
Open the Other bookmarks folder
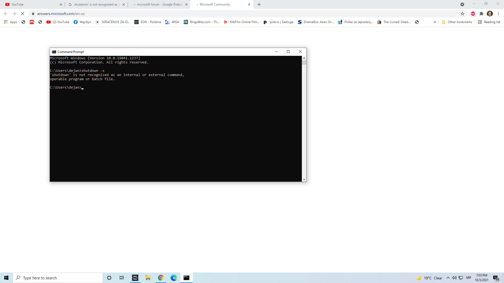click(457, 22)
